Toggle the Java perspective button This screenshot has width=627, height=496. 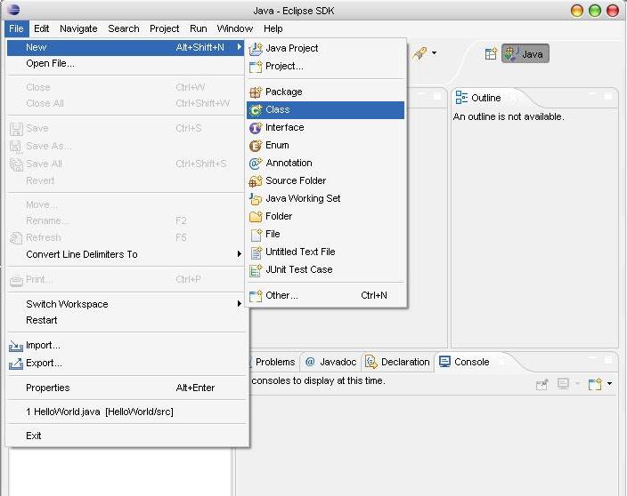(x=525, y=53)
